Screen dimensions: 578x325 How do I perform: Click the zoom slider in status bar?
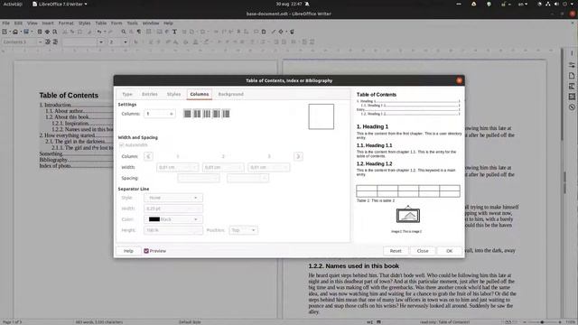point(542,322)
